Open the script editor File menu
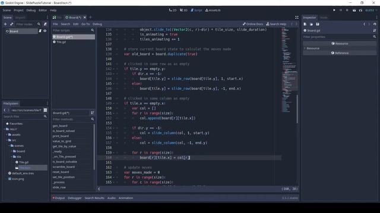Viewport: 380px width, 213px height. [55, 24]
